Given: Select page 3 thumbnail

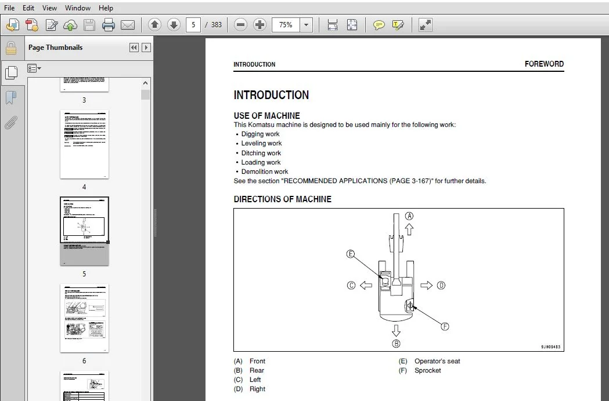Looking at the screenshot, I should click(x=84, y=84).
